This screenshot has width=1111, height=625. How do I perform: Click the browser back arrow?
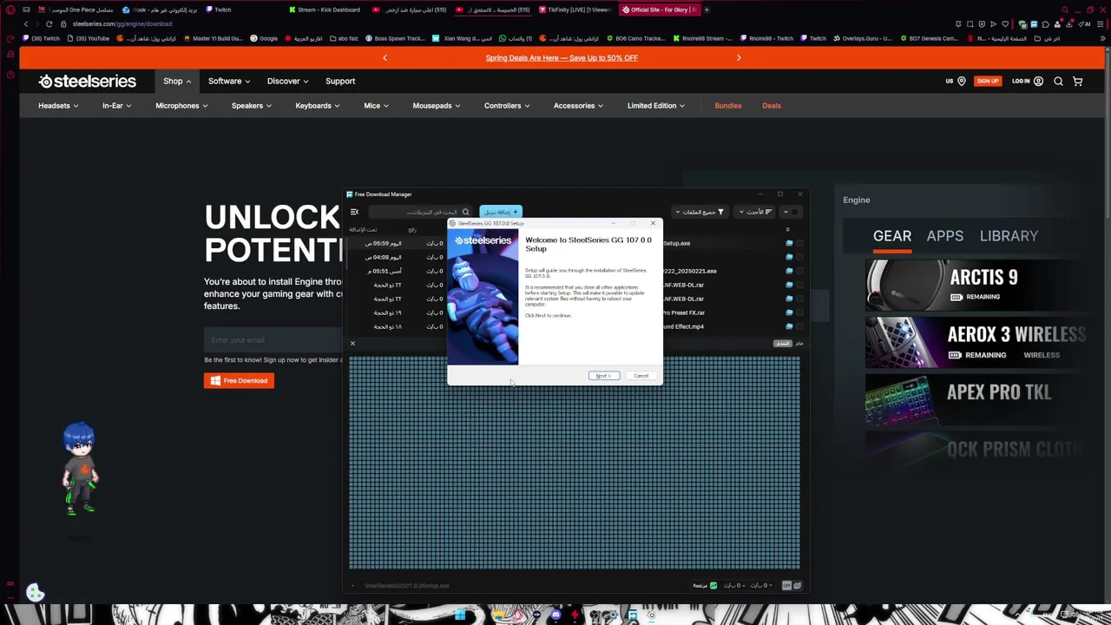(26, 23)
